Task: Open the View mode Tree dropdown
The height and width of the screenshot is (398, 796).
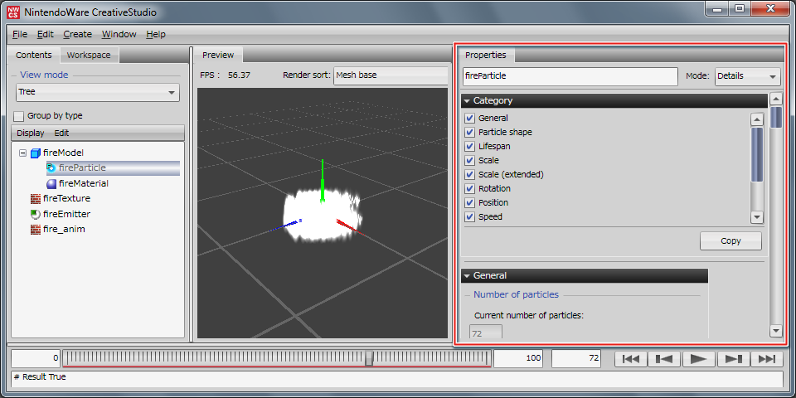Action: [x=98, y=92]
